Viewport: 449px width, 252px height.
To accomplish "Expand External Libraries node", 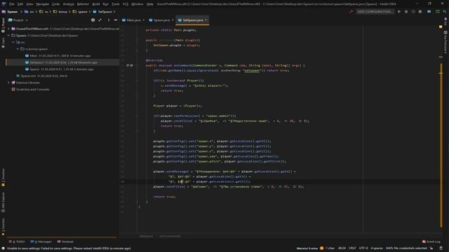I will point(8,83).
